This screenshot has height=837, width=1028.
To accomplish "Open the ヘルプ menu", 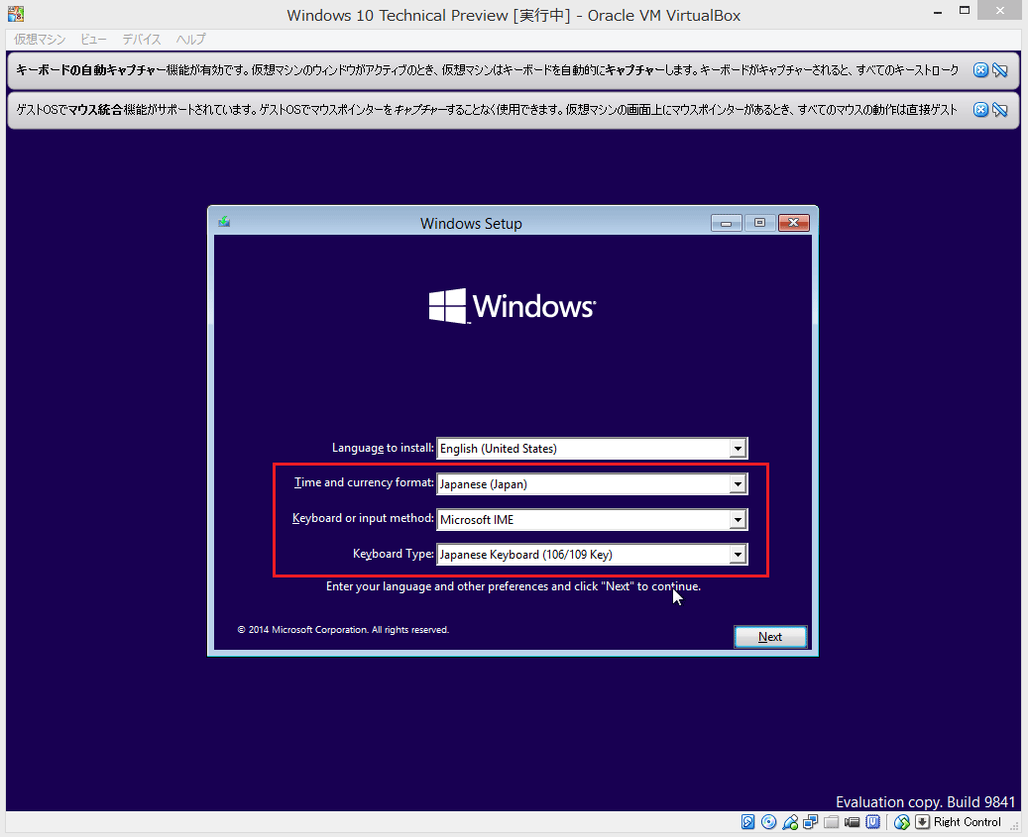I will click(x=190, y=40).
